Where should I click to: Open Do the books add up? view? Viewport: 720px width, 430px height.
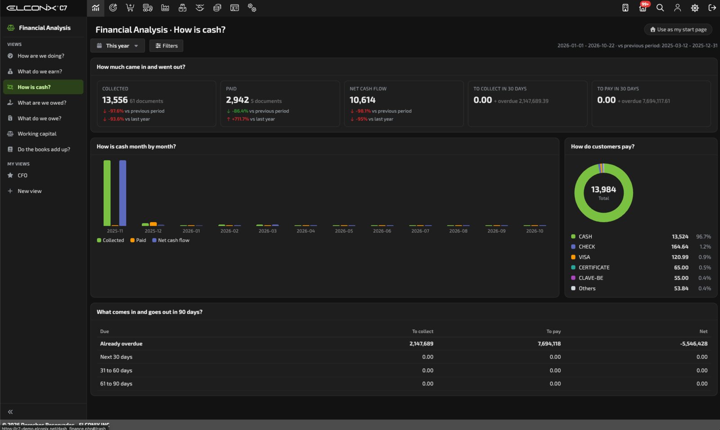(43, 149)
